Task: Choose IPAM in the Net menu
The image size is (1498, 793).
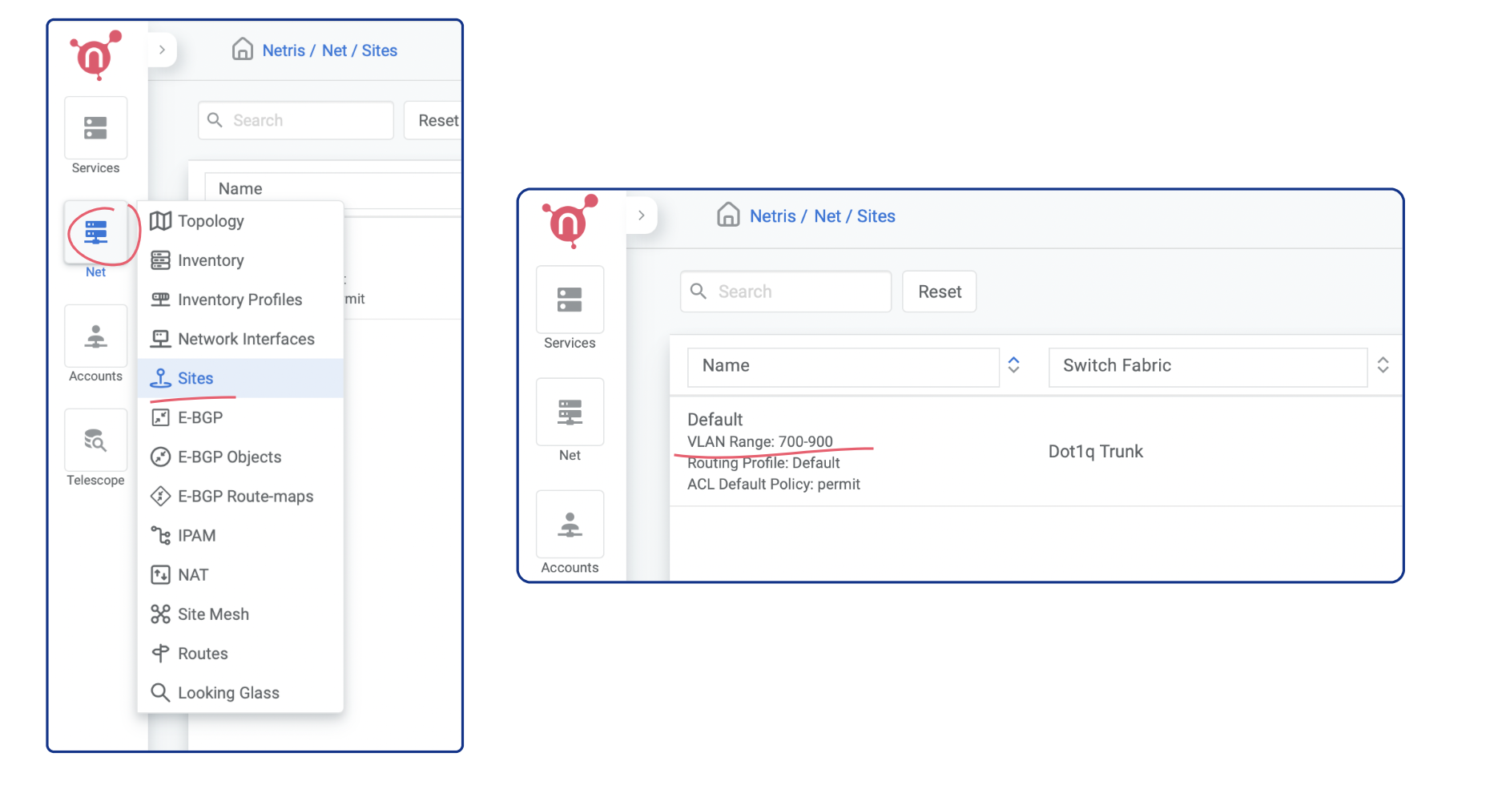Action: (x=196, y=536)
